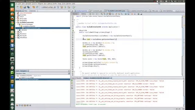Open the ScalableContentPane.java editor tab
Image resolution: width=195 pixels, height=110 pixels.
click(139, 11)
